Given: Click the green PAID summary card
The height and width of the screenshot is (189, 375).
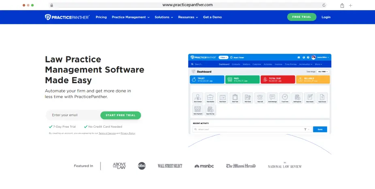Looking at the screenshot, I should coord(242,80).
